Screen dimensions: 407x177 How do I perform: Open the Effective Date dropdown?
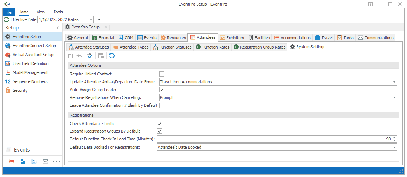[91, 19]
